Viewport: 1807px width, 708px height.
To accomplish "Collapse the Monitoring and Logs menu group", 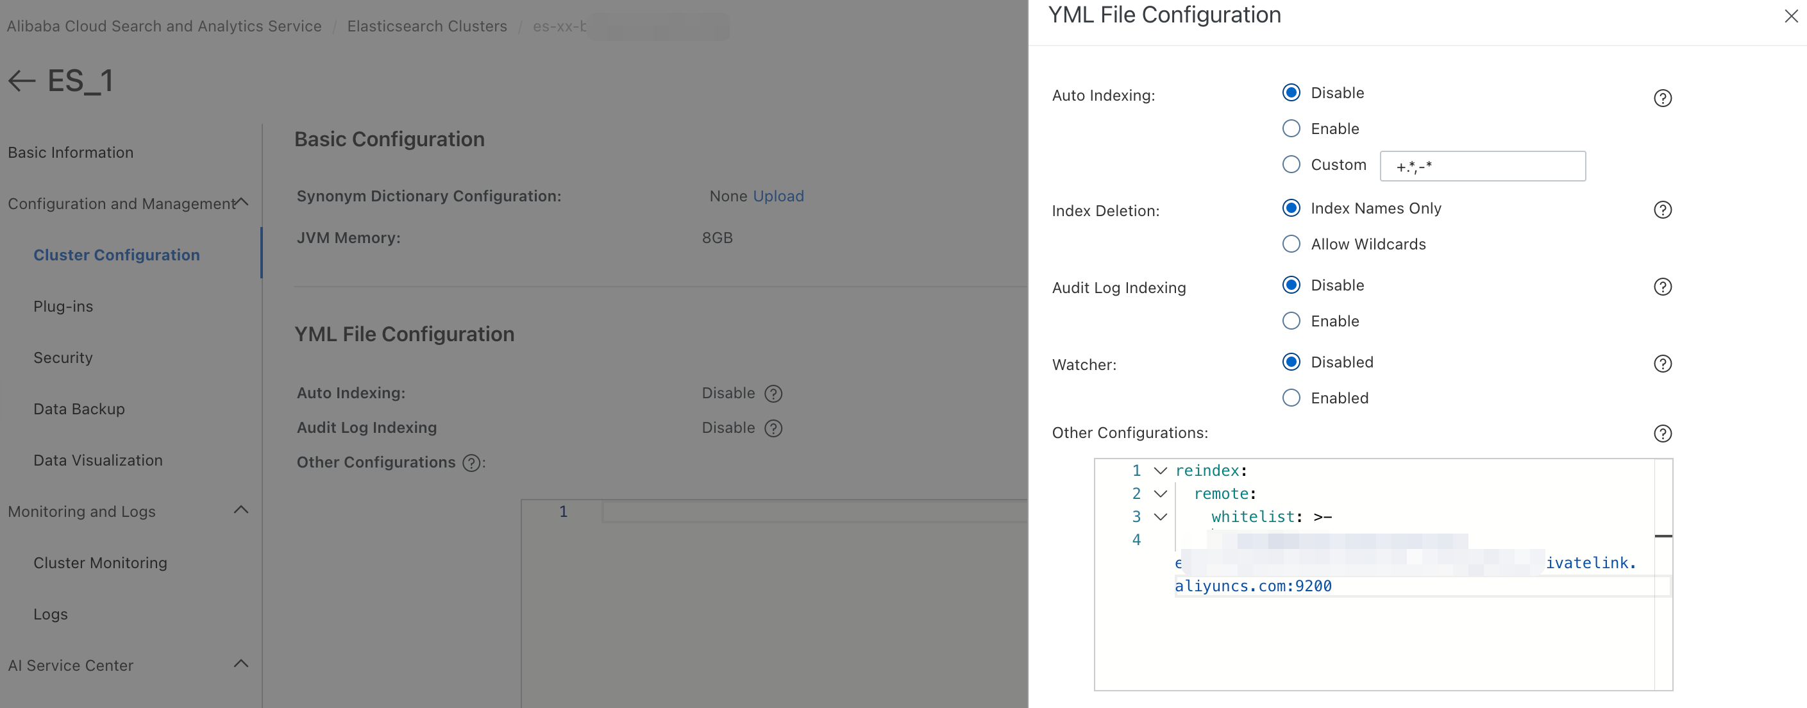I will pos(241,510).
